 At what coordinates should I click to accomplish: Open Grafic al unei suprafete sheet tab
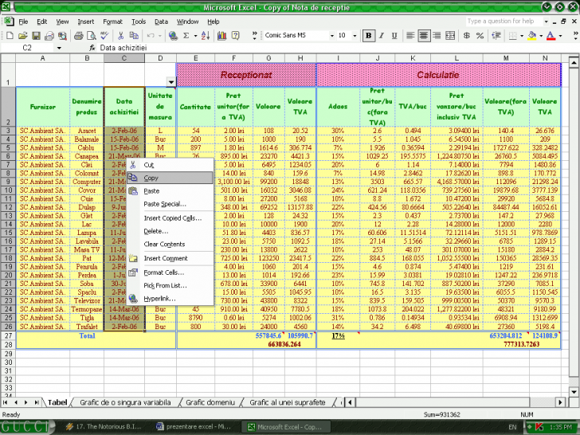click(x=288, y=402)
